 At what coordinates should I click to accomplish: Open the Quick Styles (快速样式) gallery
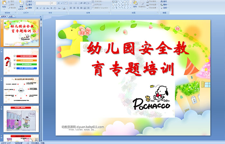coord(142,4)
